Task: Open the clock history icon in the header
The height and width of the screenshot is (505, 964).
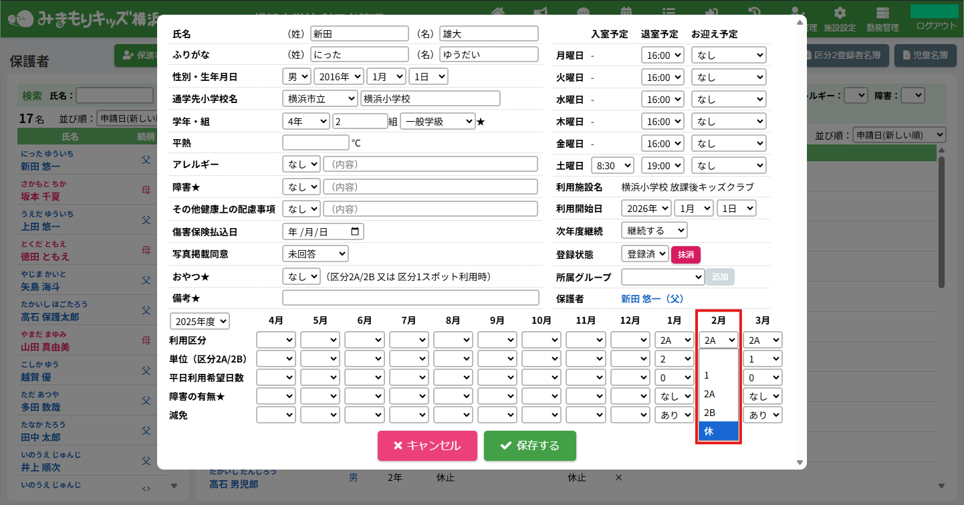Action: tap(754, 13)
